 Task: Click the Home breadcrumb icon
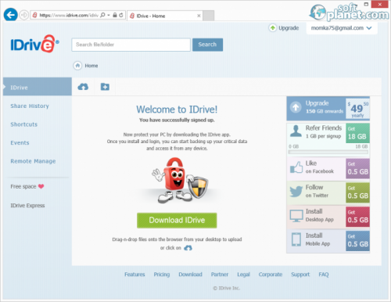pos(77,66)
